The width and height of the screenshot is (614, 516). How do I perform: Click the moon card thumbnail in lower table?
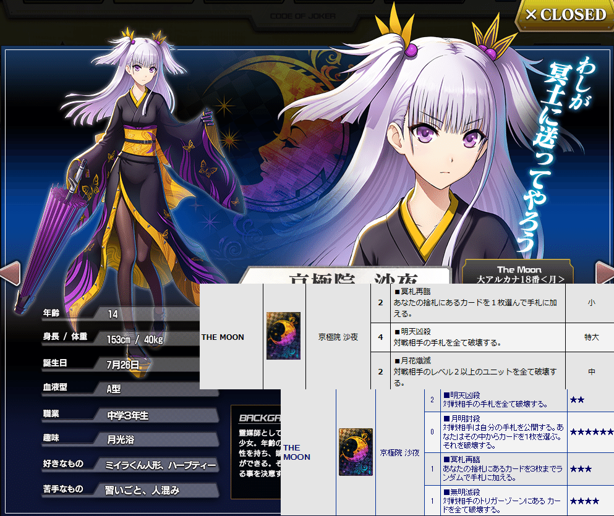tap(356, 452)
